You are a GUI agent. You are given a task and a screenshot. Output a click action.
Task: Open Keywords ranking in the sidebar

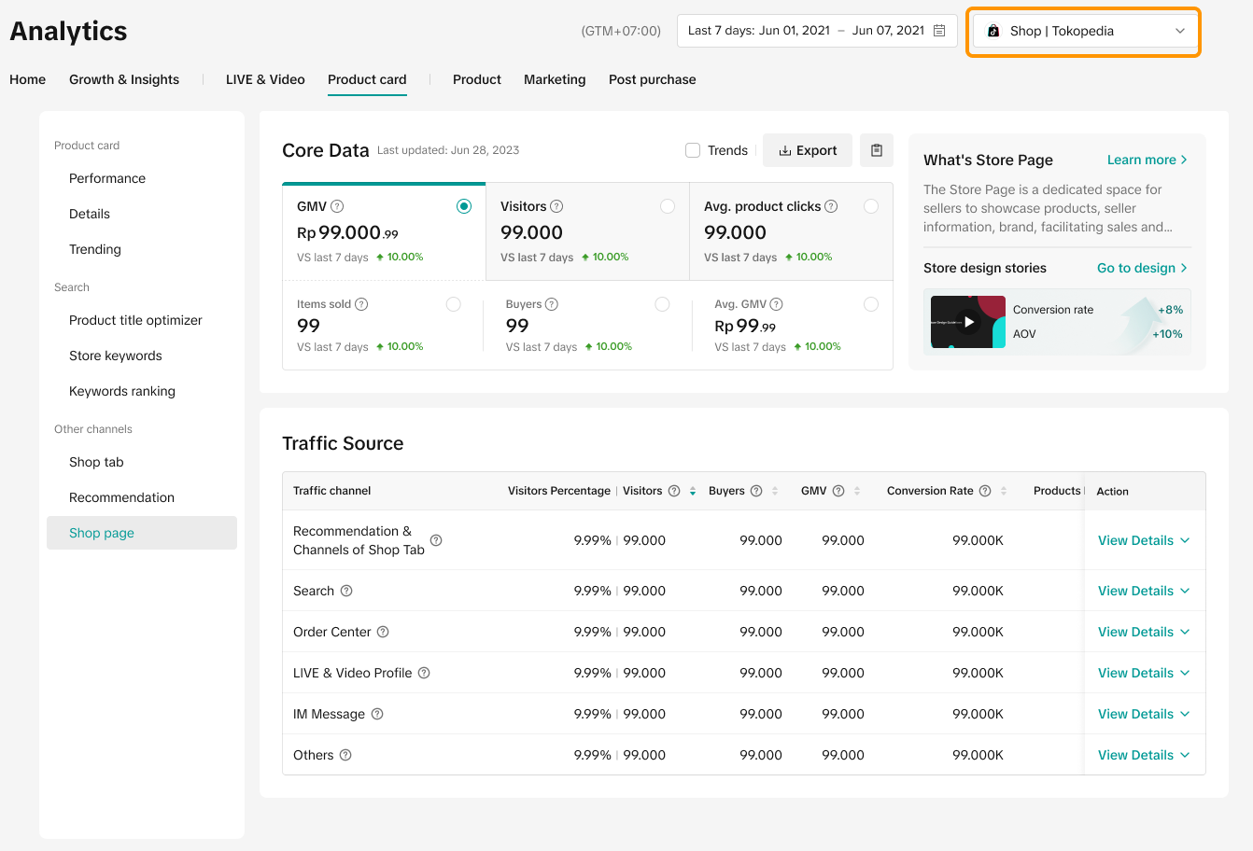(x=122, y=391)
